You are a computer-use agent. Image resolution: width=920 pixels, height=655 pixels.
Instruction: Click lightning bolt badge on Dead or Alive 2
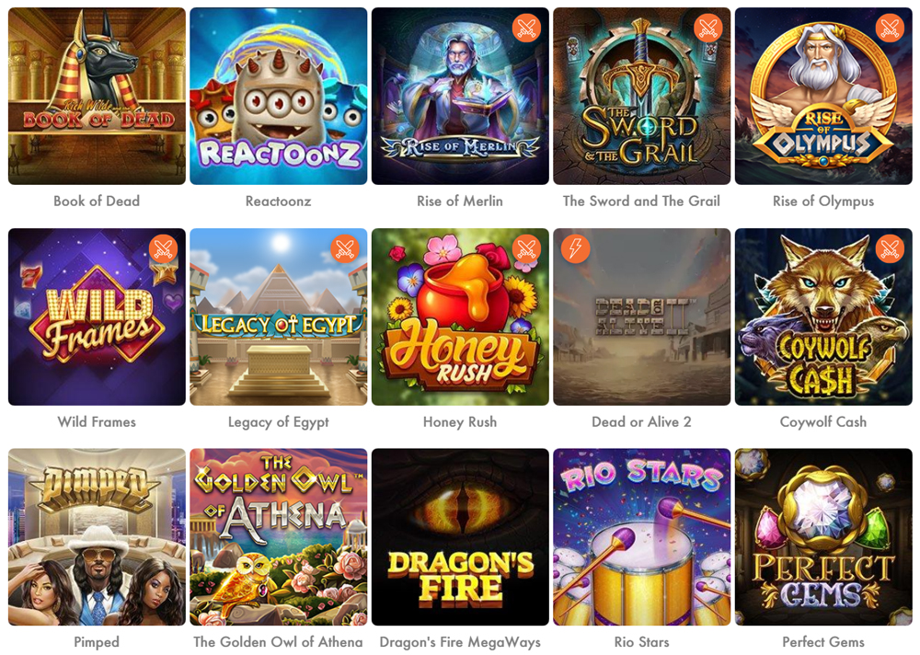[x=576, y=248]
